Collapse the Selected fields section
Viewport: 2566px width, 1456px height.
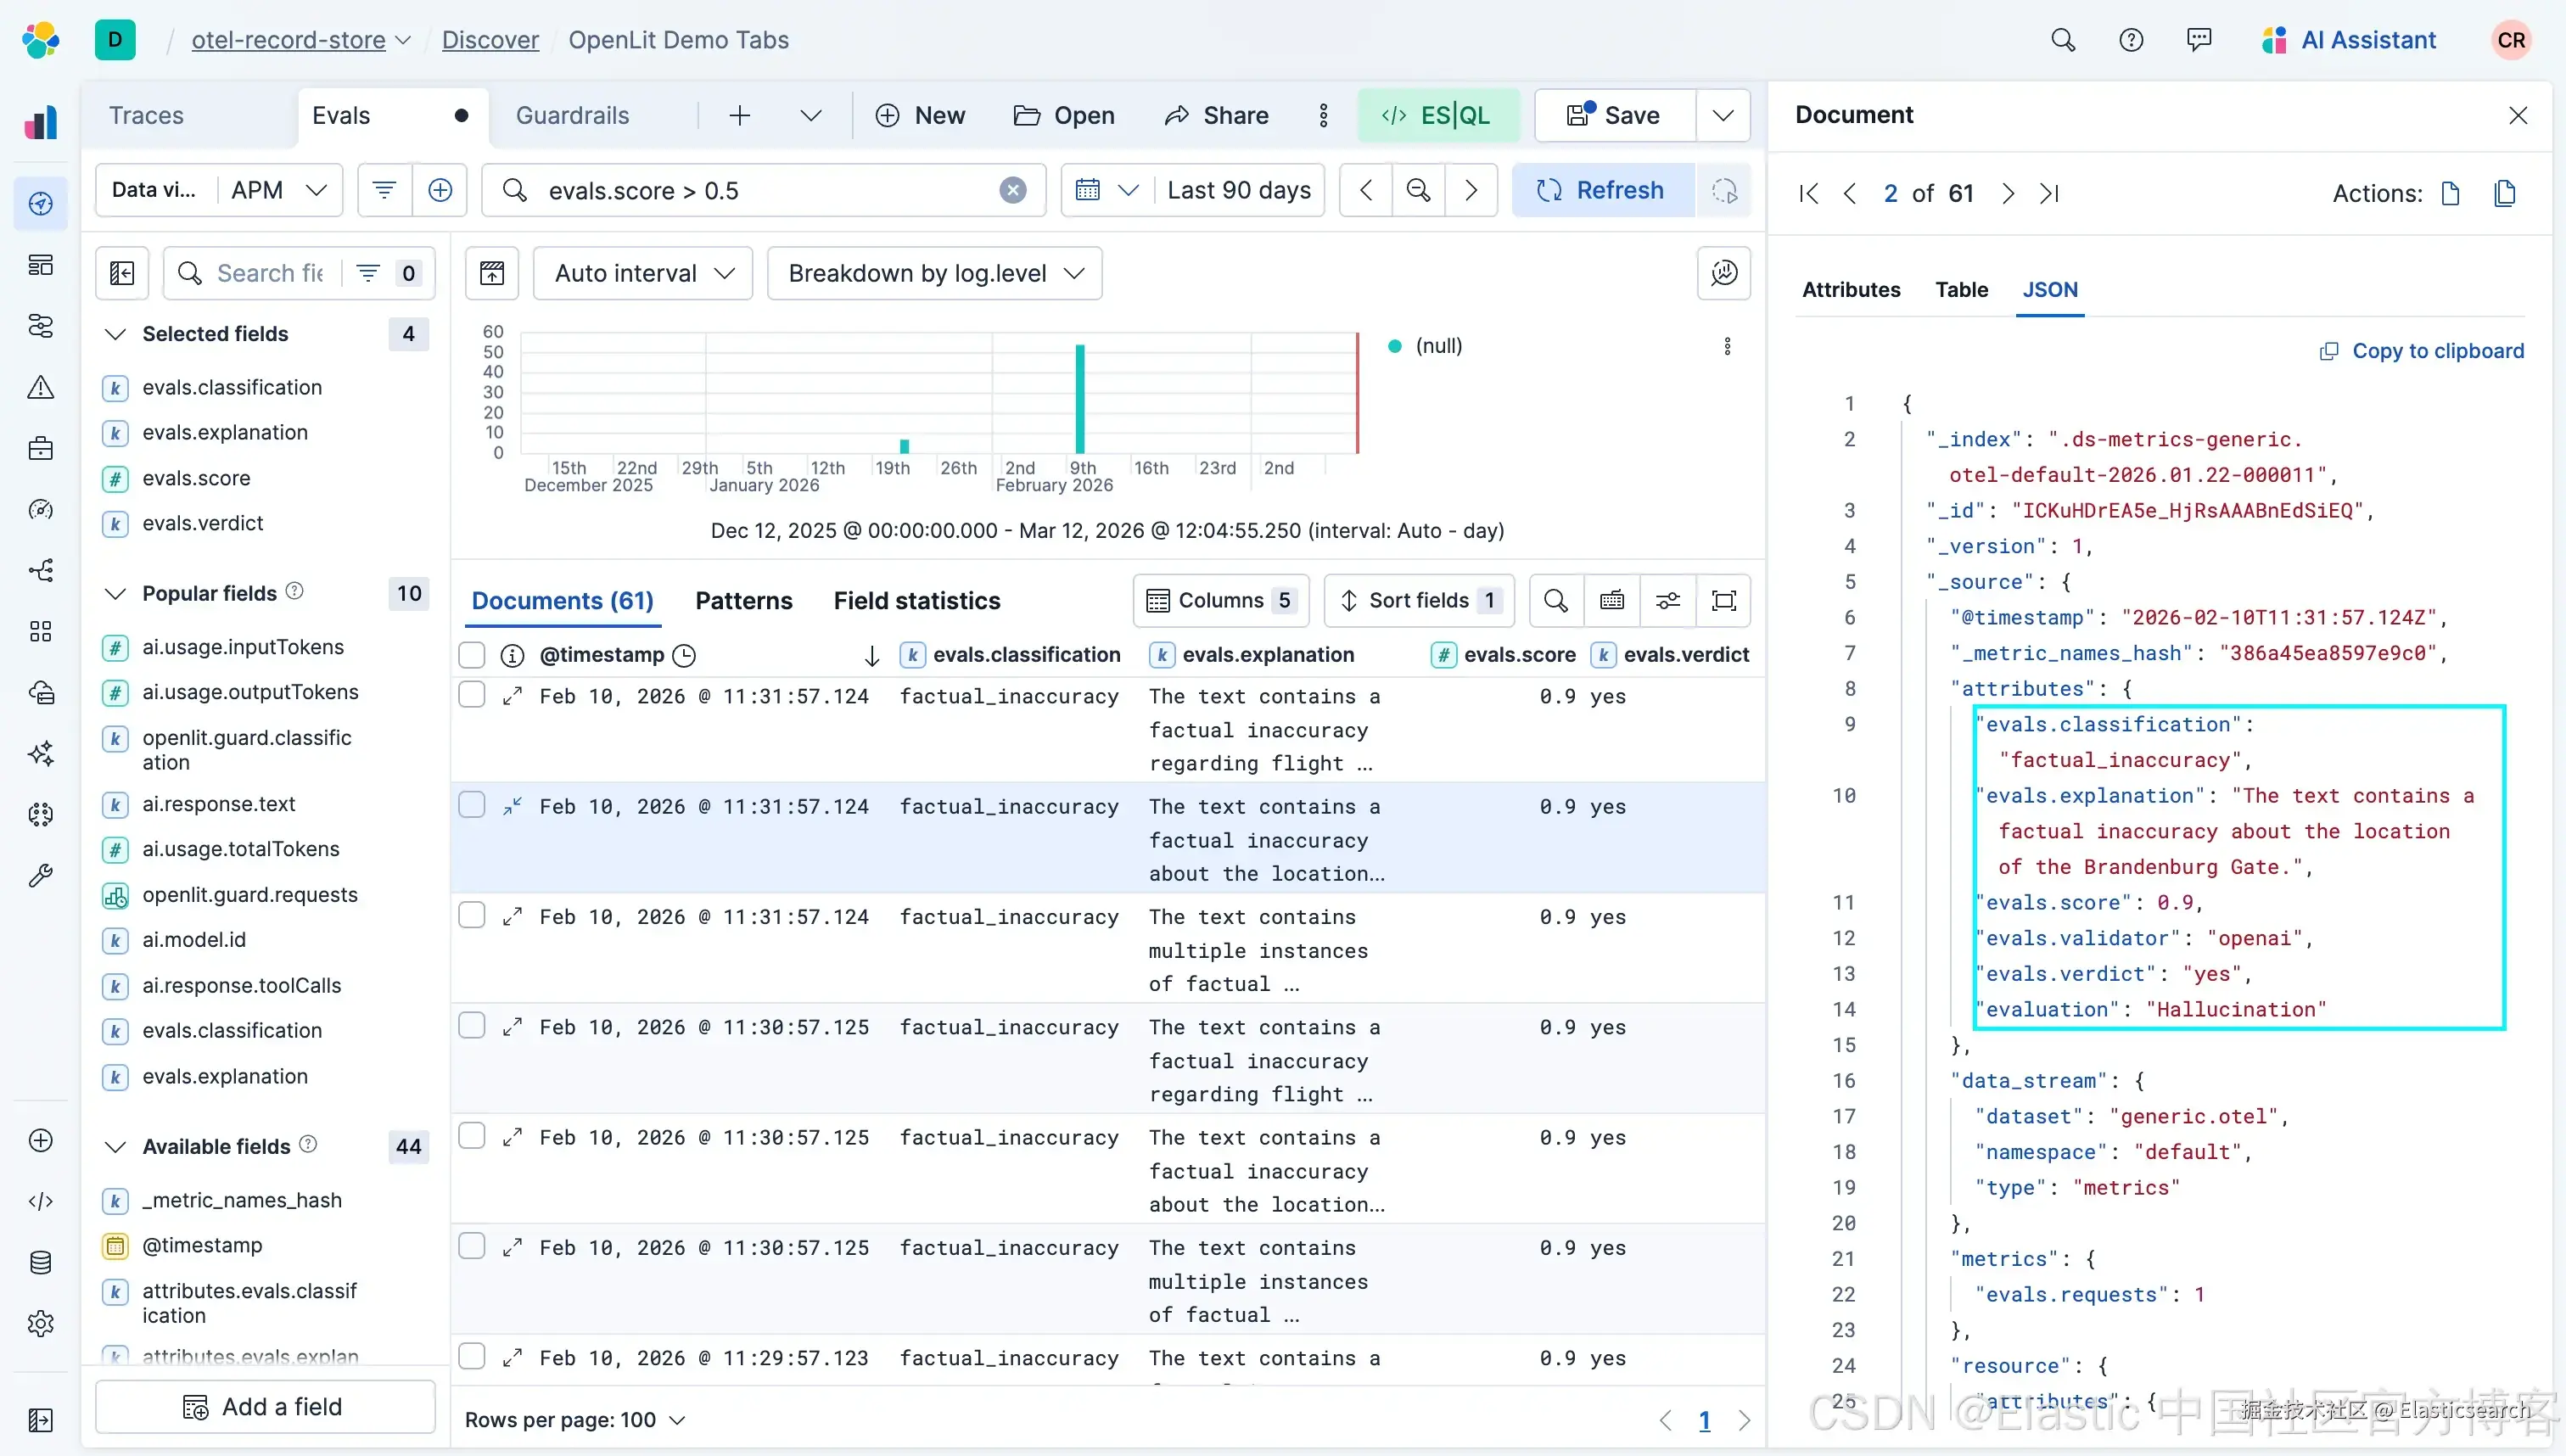116,334
